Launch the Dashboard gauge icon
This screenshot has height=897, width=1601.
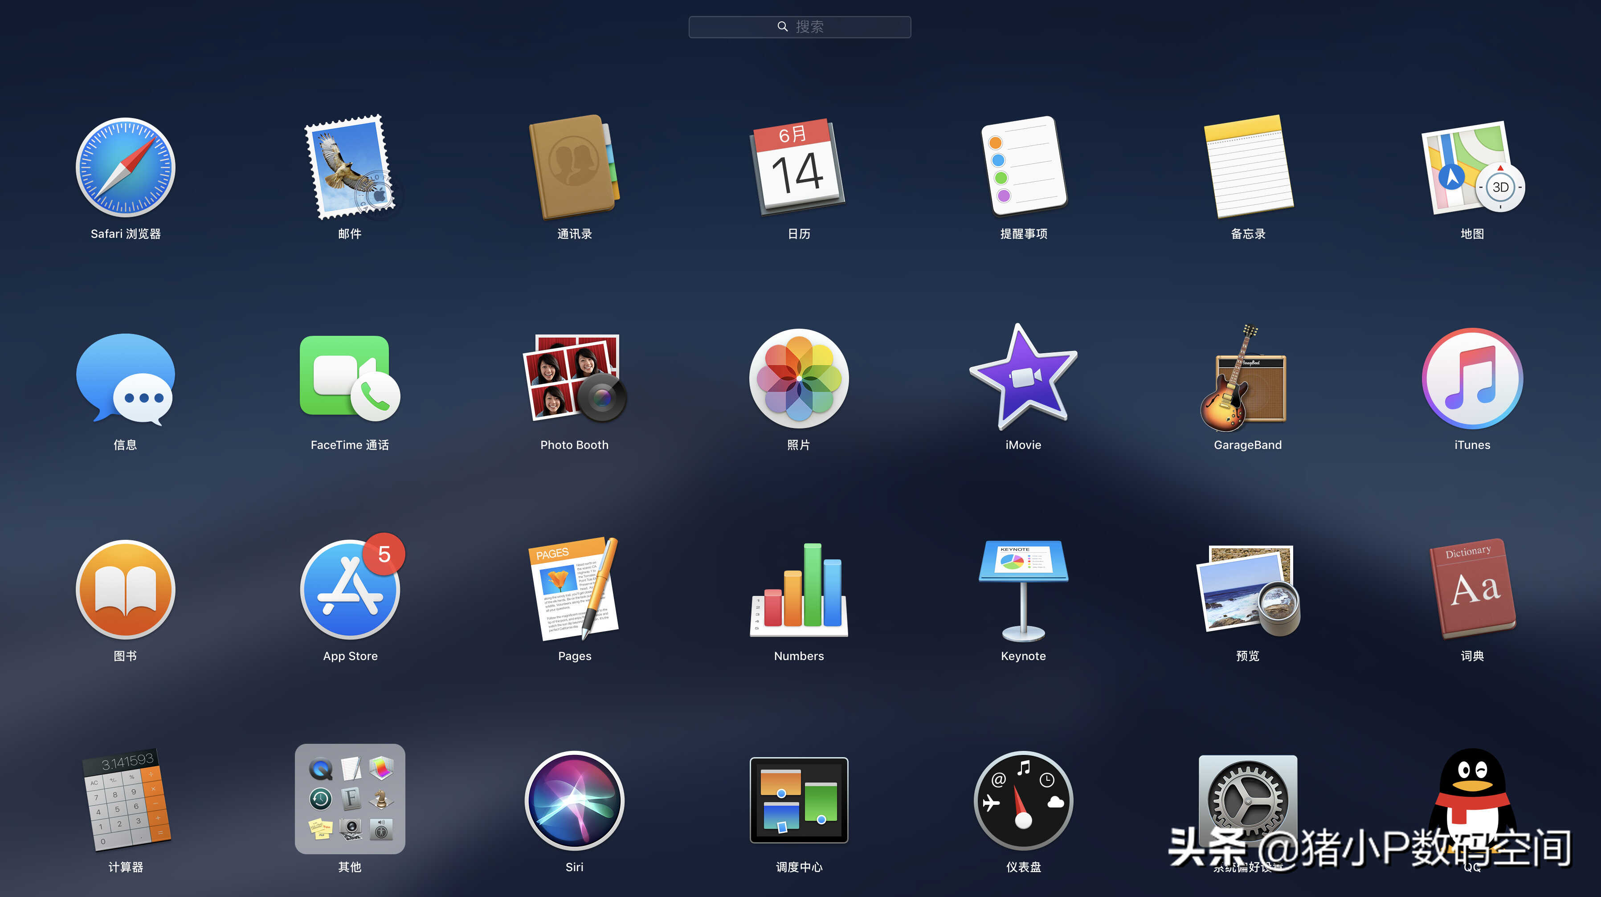click(1023, 800)
